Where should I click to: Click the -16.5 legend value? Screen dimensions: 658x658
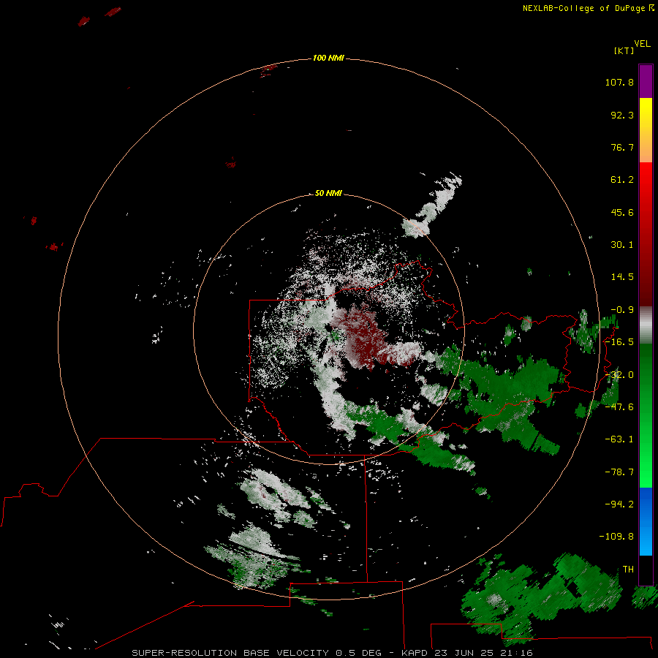coord(619,342)
